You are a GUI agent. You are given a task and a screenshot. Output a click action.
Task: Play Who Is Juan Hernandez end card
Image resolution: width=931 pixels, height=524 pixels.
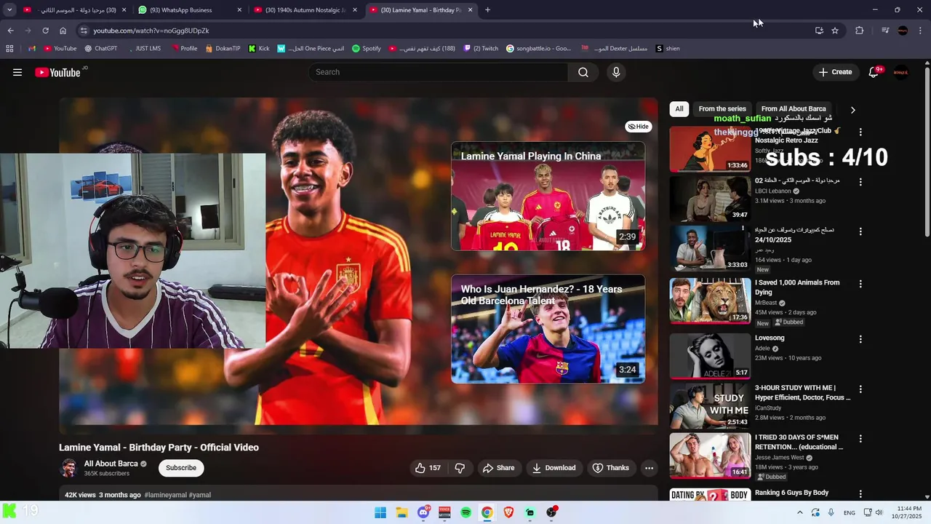548,329
